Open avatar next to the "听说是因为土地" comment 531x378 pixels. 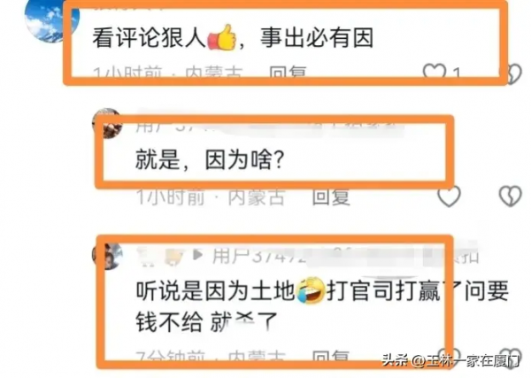(x=108, y=256)
